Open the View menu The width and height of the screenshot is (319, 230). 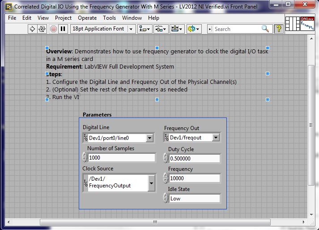tap(43, 18)
